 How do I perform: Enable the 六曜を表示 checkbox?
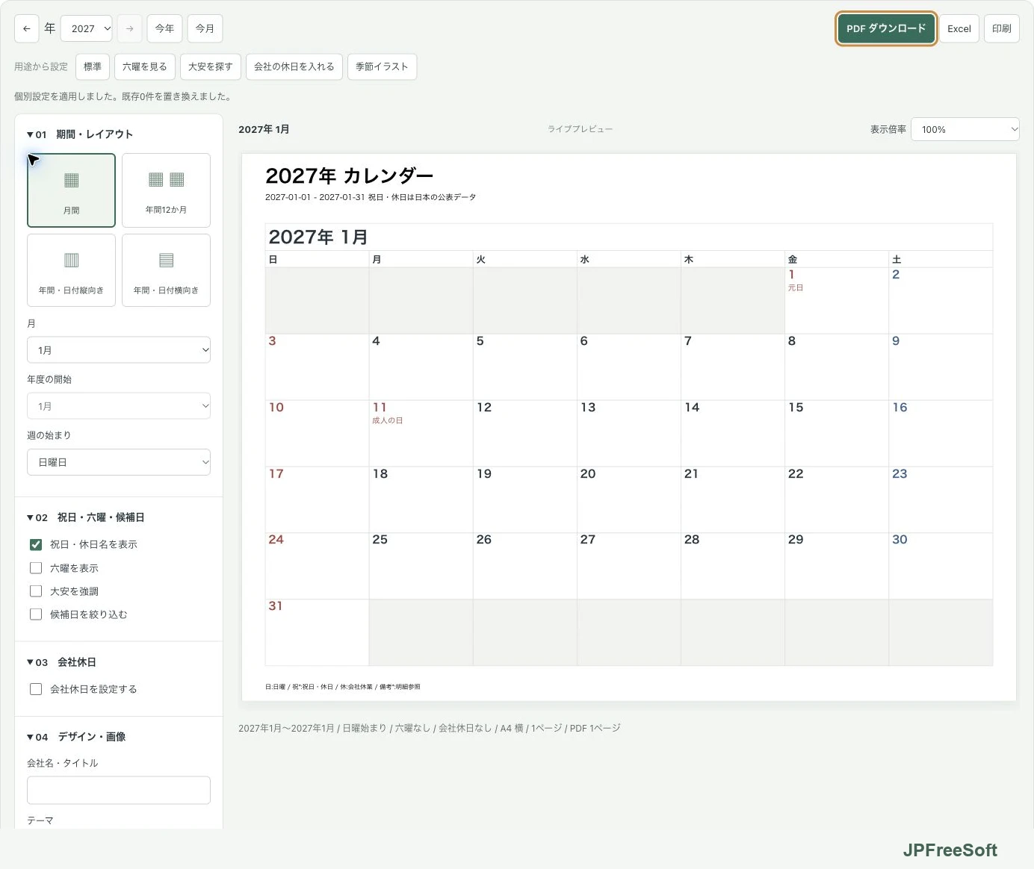(36, 568)
